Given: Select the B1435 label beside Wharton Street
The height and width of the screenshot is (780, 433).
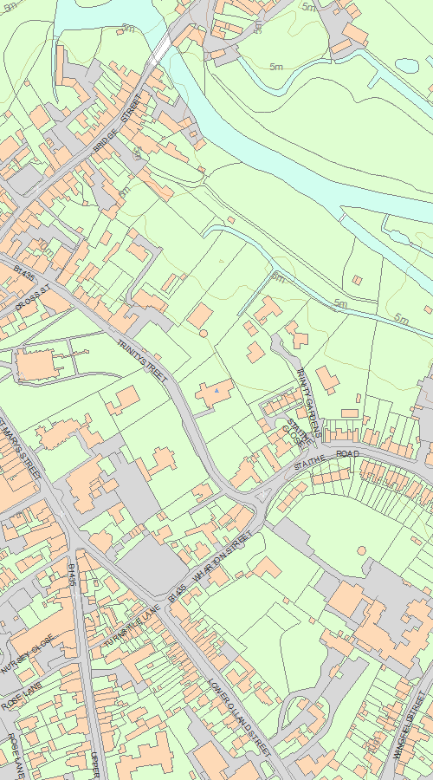Looking at the screenshot, I should (x=178, y=593).
